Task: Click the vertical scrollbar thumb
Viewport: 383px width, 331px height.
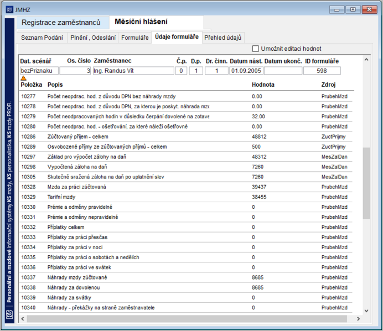Action: (366, 183)
